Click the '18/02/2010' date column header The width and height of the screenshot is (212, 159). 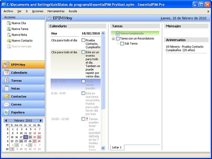click(91, 33)
